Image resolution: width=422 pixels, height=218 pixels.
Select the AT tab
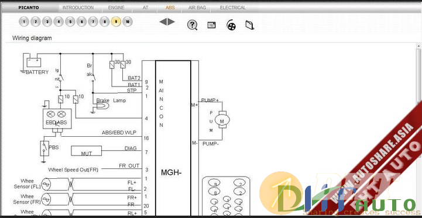coord(146,8)
